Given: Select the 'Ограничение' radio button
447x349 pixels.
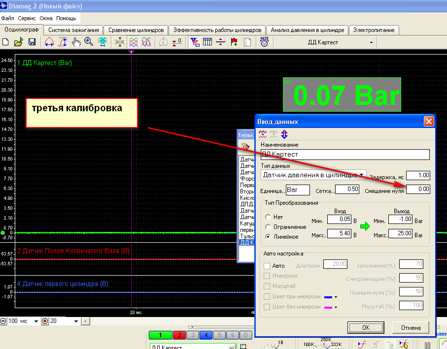Looking at the screenshot, I should coord(268,227).
